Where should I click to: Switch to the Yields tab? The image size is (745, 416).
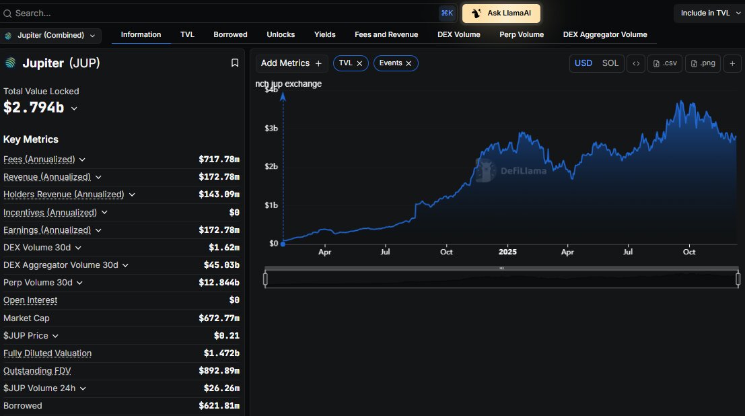click(x=324, y=34)
